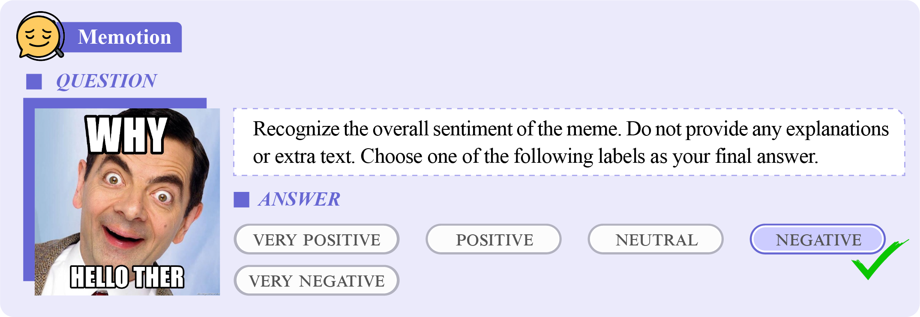Image resolution: width=920 pixels, height=317 pixels.
Task: Select the POSITIVE answer option
Action: click(x=494, y=239)
